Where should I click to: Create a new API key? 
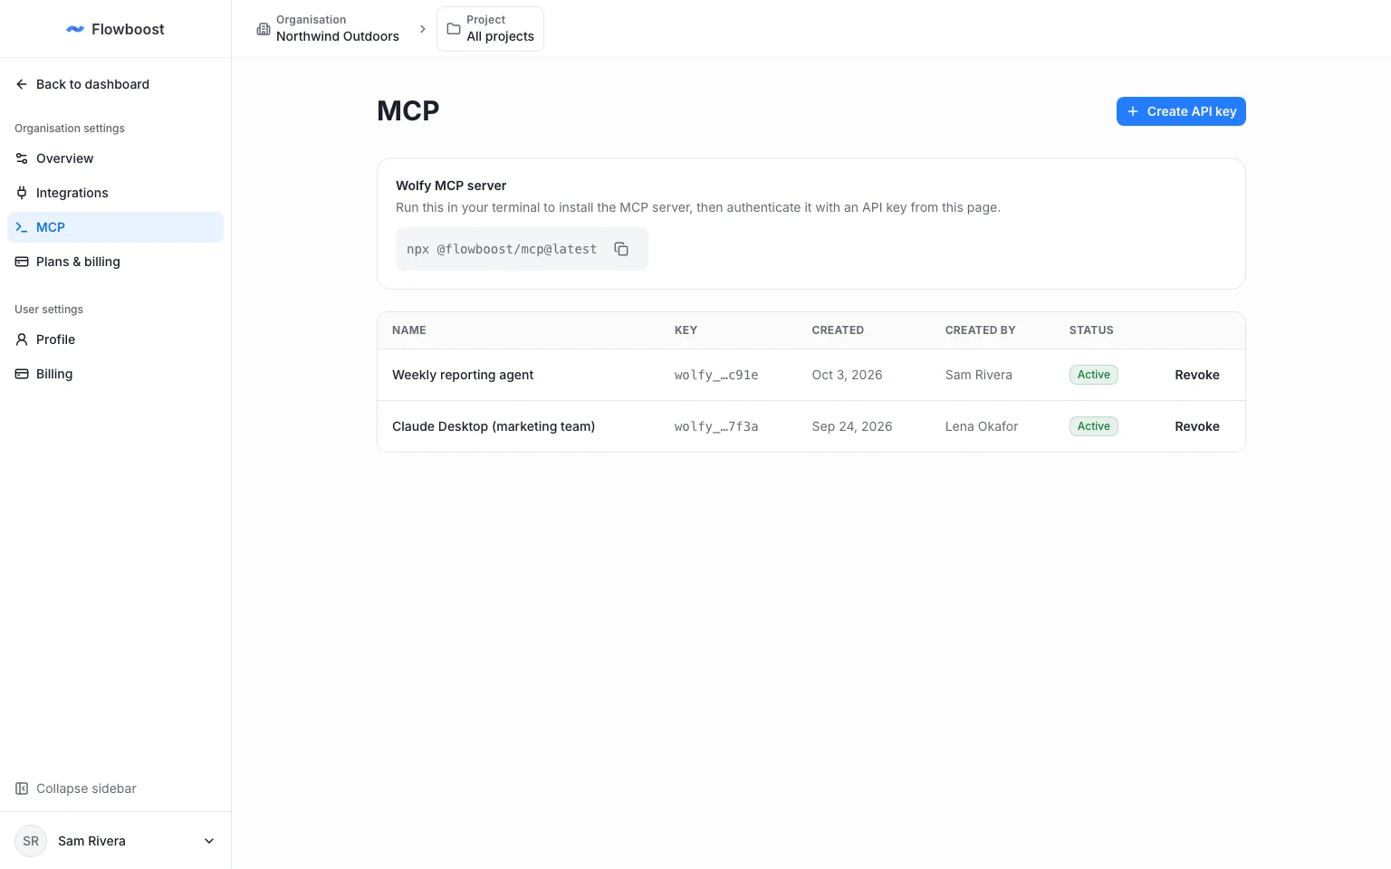(1181, 111)
